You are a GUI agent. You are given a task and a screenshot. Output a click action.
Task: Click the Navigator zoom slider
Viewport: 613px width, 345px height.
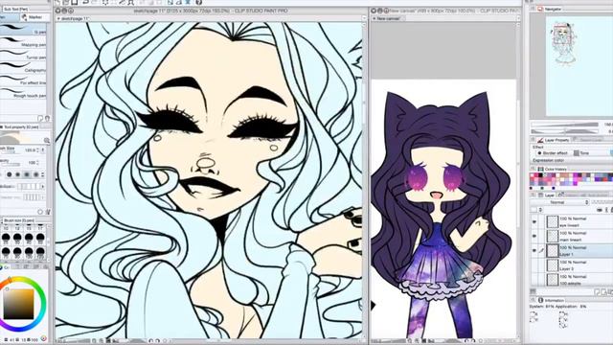(x=565, y=125)
